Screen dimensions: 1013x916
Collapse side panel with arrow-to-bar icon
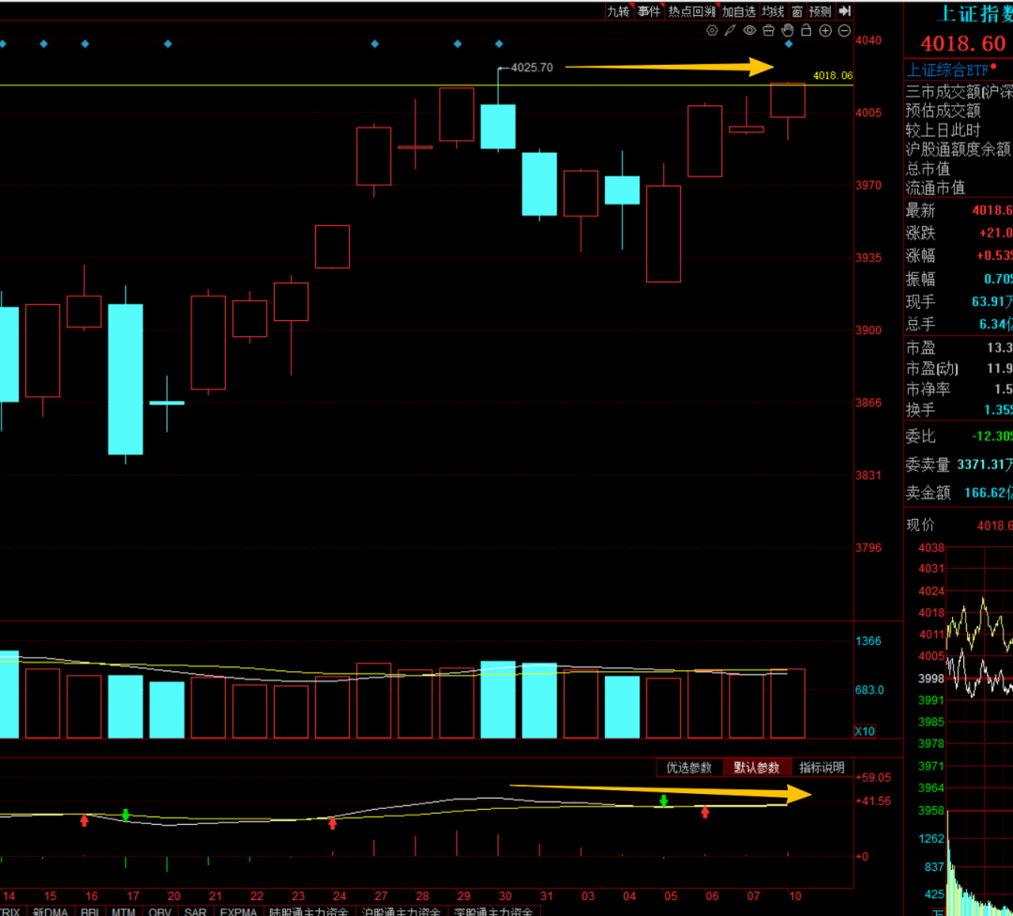[844, 11]
